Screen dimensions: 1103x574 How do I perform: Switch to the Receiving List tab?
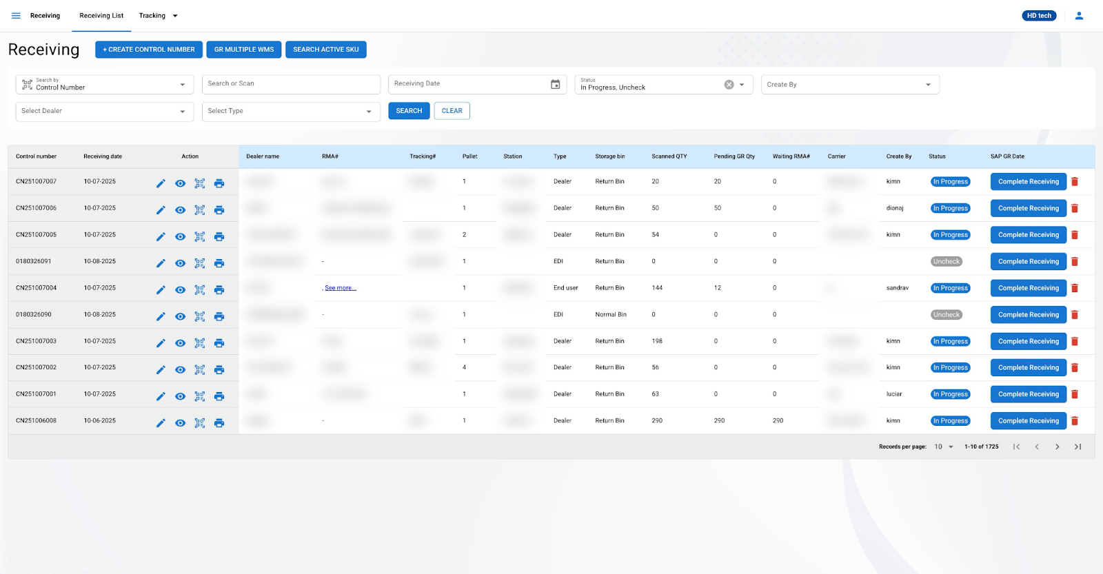[101, 16]
